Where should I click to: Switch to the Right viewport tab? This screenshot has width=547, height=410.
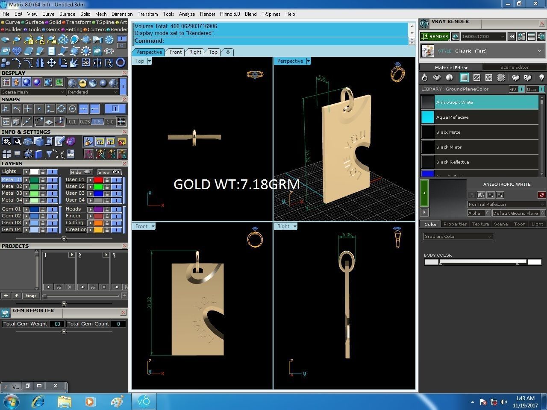click(x=195, y=52)
